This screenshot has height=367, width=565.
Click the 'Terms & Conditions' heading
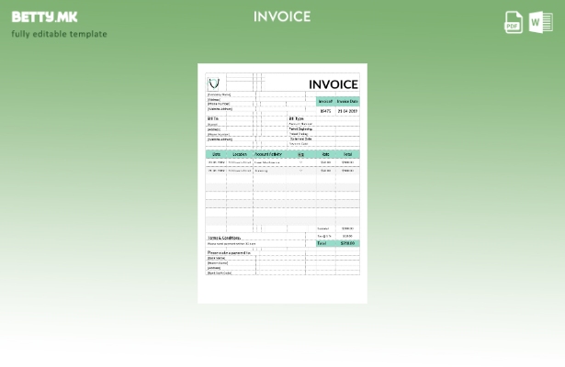pyautogui.click(x=224, y=238)
